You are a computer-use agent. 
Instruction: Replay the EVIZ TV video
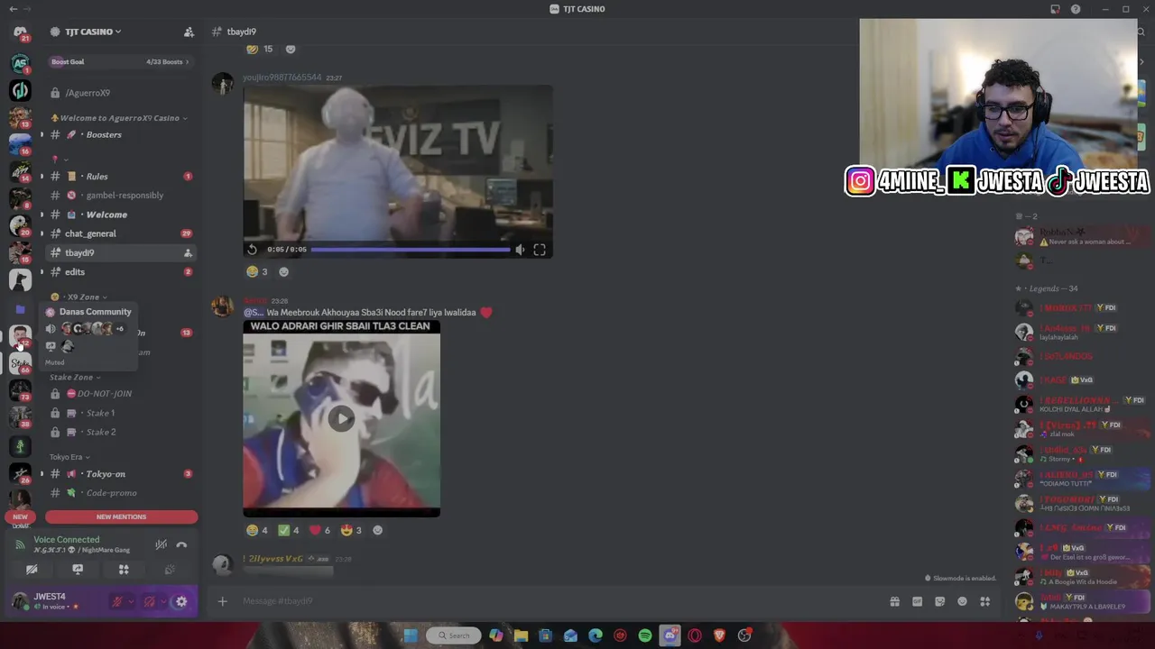coord(253,250)
